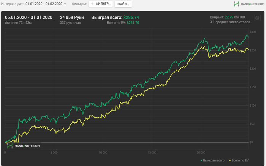
Task: Click the $0 y-axis label
Action: click(x=252, y=142)
